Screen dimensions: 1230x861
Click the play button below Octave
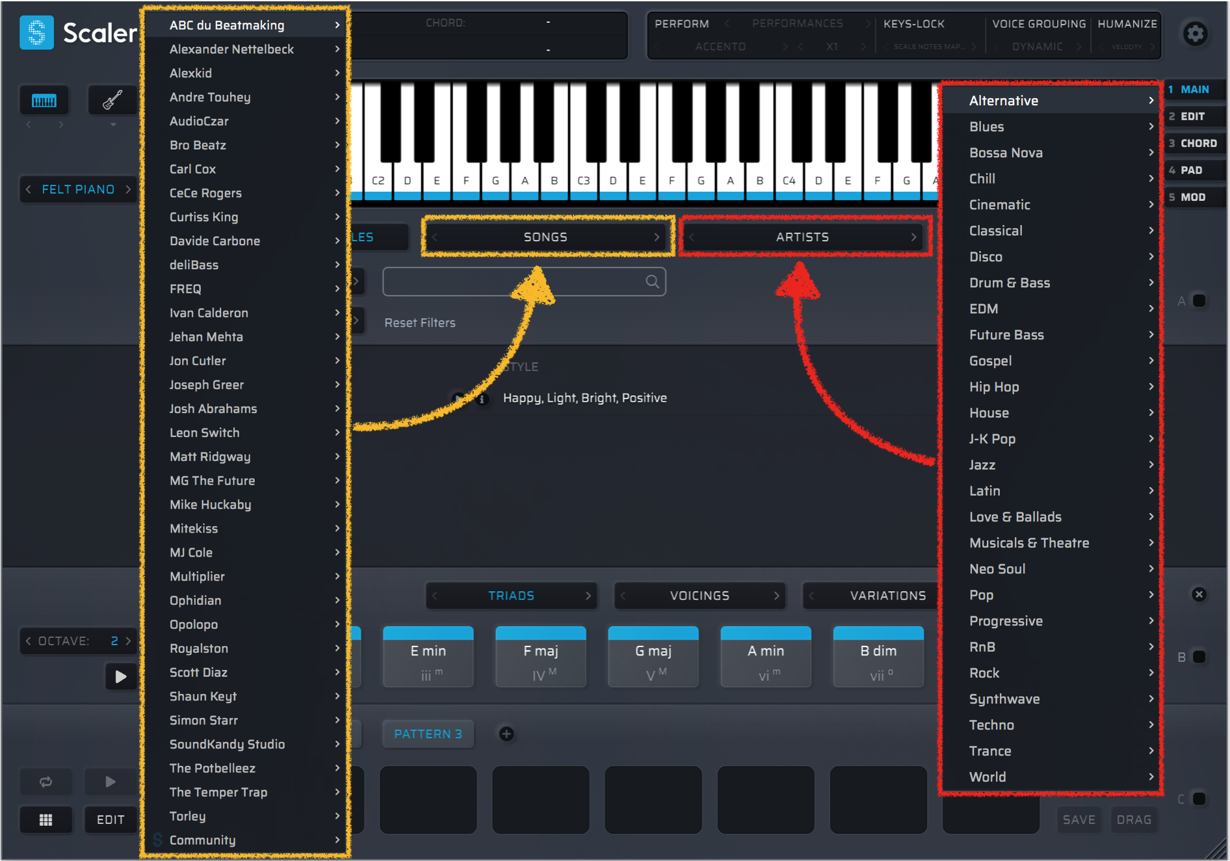[x=121, y=676]
